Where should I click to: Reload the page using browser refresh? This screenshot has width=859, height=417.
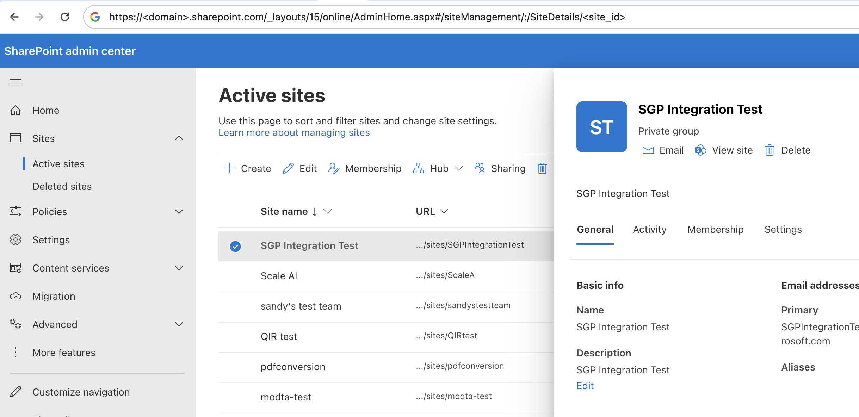tap(65, 17)
